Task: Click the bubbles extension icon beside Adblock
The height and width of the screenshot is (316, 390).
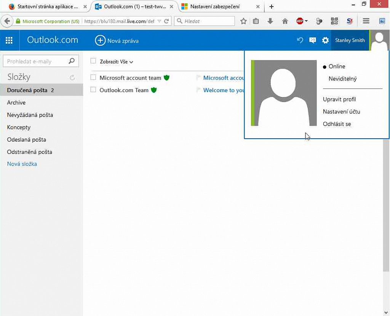Action: [x=319, y=21]
